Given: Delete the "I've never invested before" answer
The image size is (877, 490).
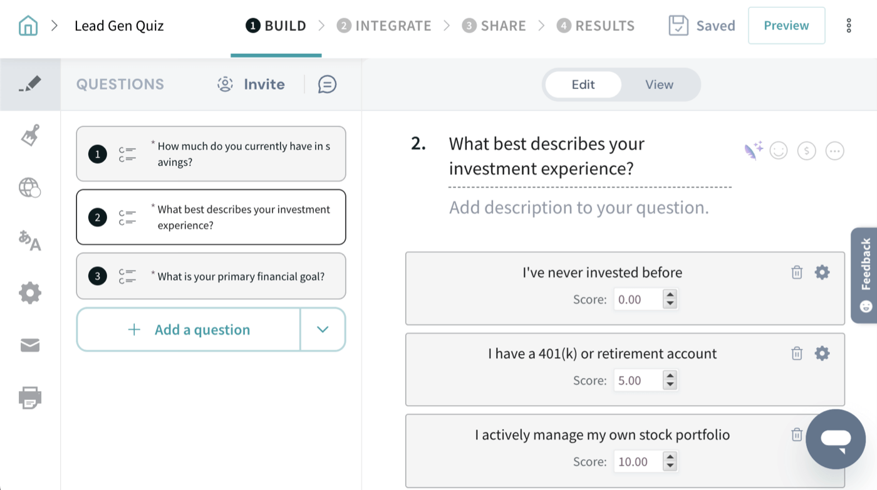Looking at the screenshot, I should (x=797, y=272).
